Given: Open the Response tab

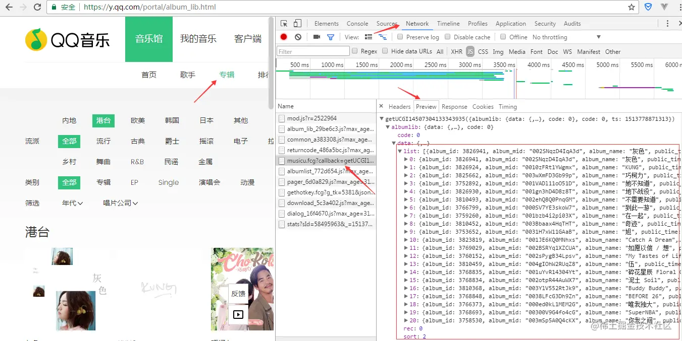Looking at the screenshot, I should 454,107.
